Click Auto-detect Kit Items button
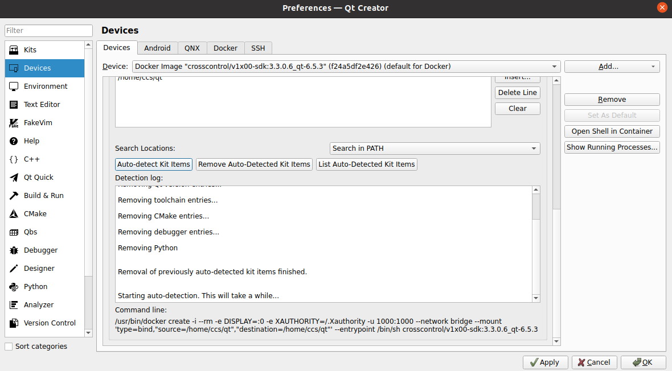 [x=154, y=164]
